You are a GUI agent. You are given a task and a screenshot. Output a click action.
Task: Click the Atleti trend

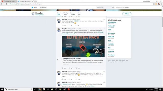110,40
